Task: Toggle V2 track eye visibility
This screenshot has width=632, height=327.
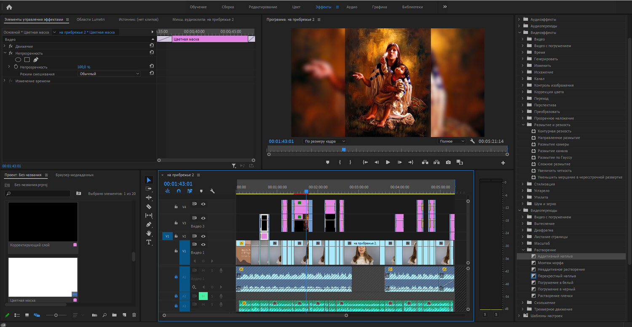Action: [203, 236]
